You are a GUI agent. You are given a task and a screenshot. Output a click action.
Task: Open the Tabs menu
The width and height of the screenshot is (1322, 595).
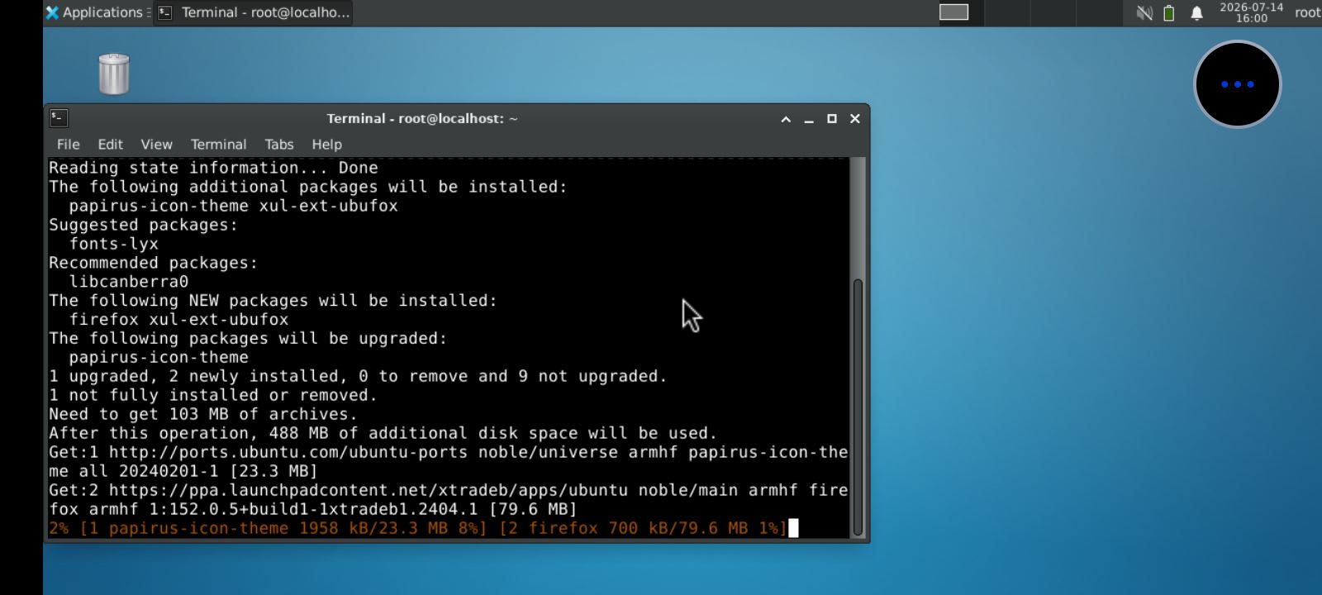[279, 144]
